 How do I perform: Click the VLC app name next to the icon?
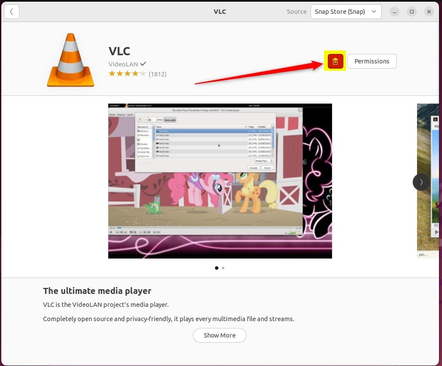119,51
